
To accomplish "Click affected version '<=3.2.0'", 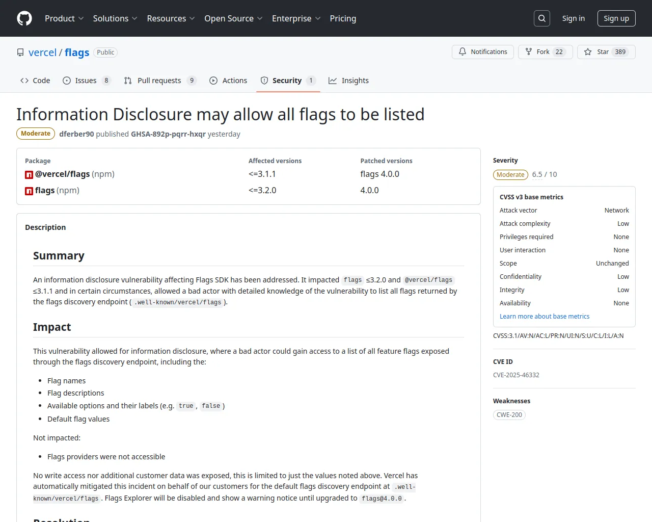I will pyautogui.click(x=262, y=191).
